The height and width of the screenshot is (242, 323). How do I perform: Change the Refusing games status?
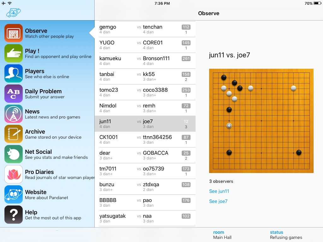click(286, 235)
